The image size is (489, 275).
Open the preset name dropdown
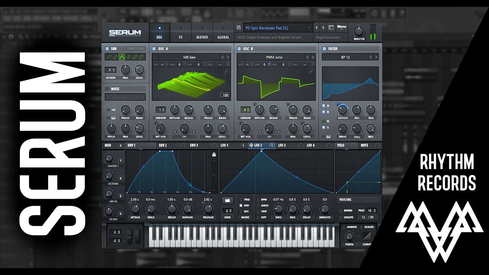[x=277, y=28]
